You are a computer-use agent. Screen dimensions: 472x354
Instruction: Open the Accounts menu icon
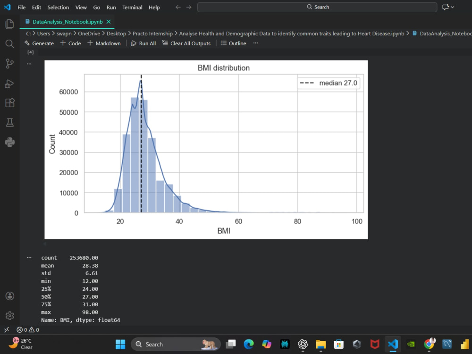9,296
